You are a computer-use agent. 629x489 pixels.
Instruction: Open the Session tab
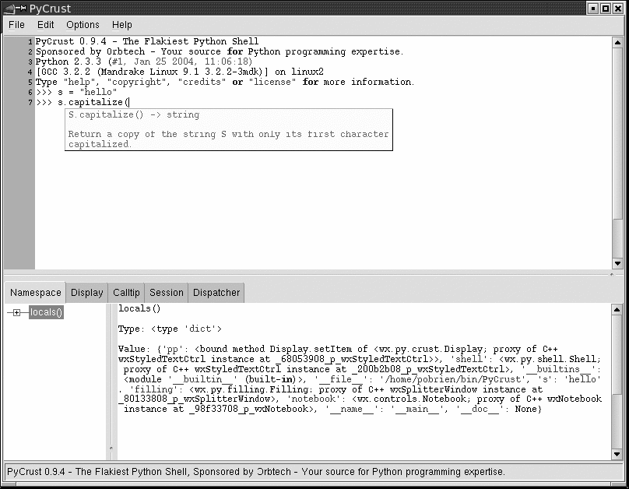click(x=167, y=293)
